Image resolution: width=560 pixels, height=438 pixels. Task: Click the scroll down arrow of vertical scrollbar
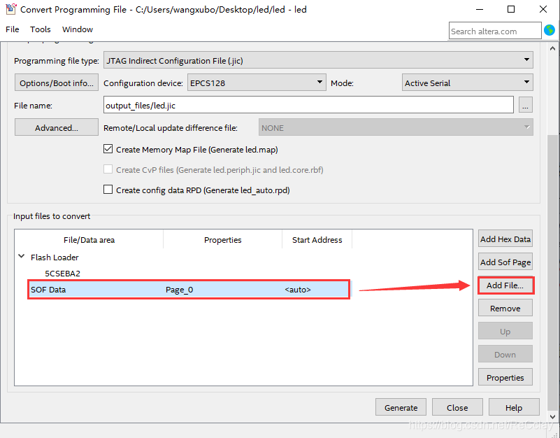pyautogui.click(x=553, y=417)
